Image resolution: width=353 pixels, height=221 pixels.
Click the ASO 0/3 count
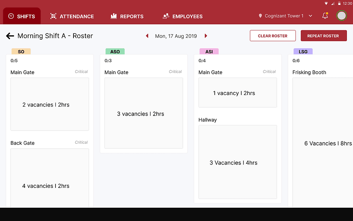(108, 60)
